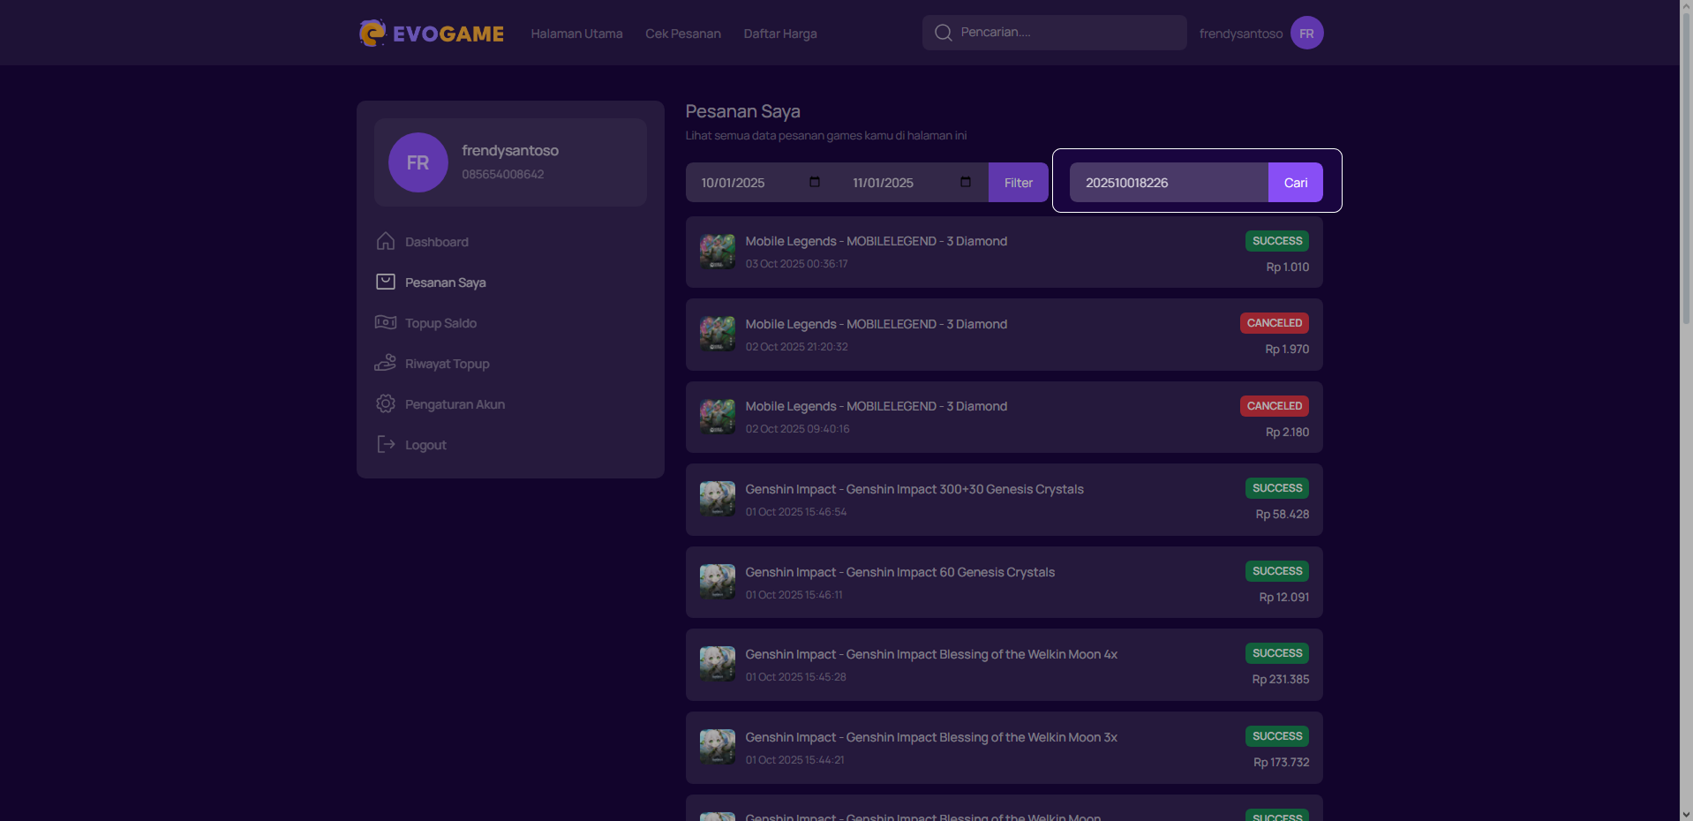Click the Pengaturan Akun gear icon
The height and width of the screenshot is (821, 1693).
385,403
